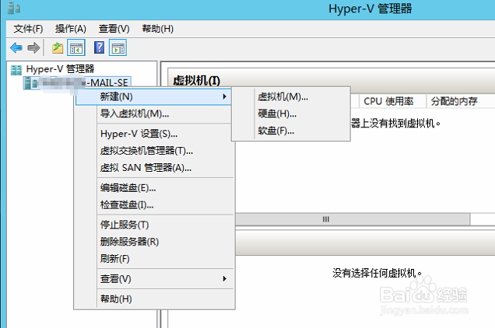Toggle the Show/Hide console tree icon
The width and height of the screenshot is (495, 328).
76,48
